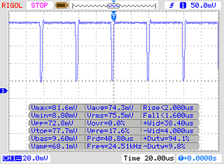The image size is (224, 164).
Task: Click the +Duty=94.1% measurement
Action: click(x=166, y=138)
